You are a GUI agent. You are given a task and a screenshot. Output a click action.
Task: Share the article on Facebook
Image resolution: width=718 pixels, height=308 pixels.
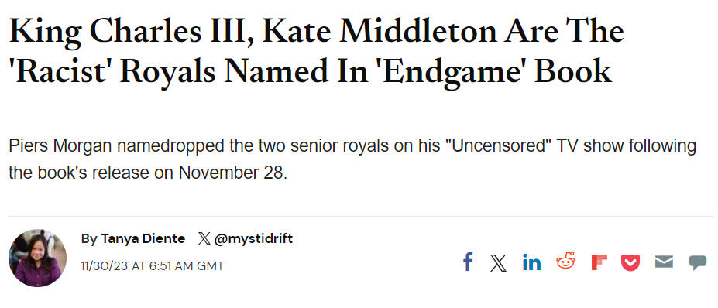[x=468, y=262]
